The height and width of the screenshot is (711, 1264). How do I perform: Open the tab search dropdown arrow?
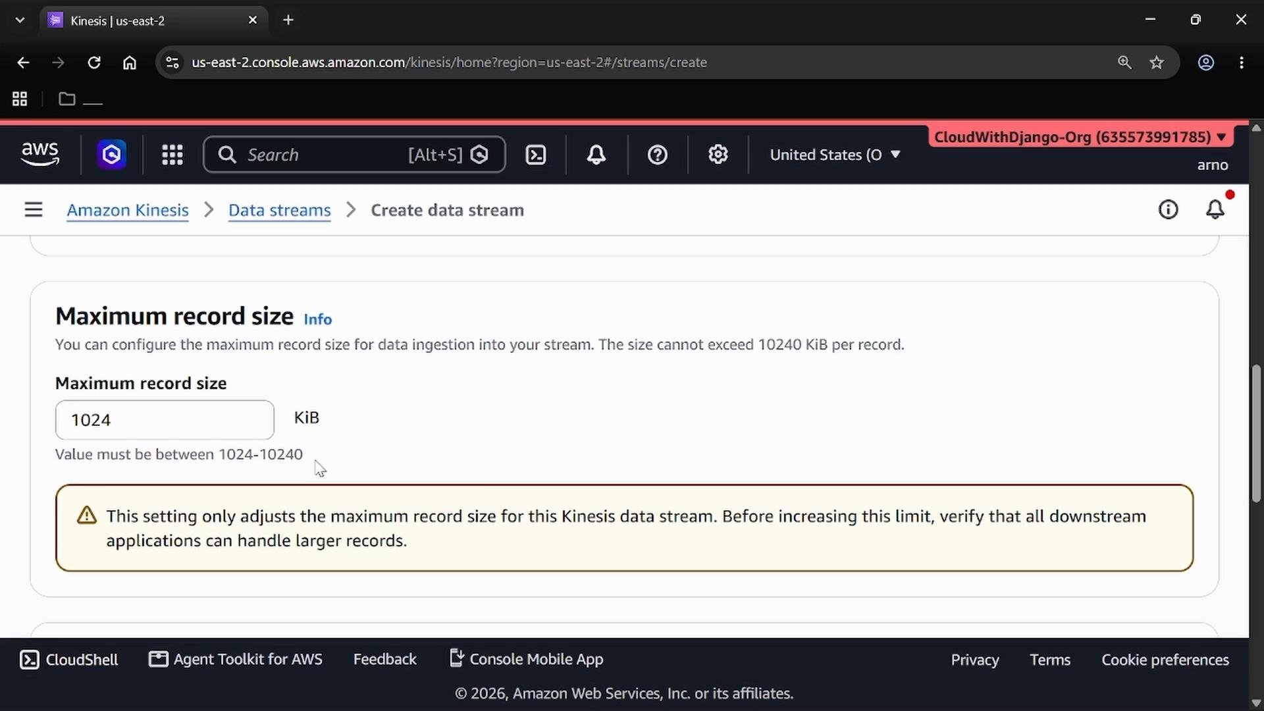pos(20,20)
